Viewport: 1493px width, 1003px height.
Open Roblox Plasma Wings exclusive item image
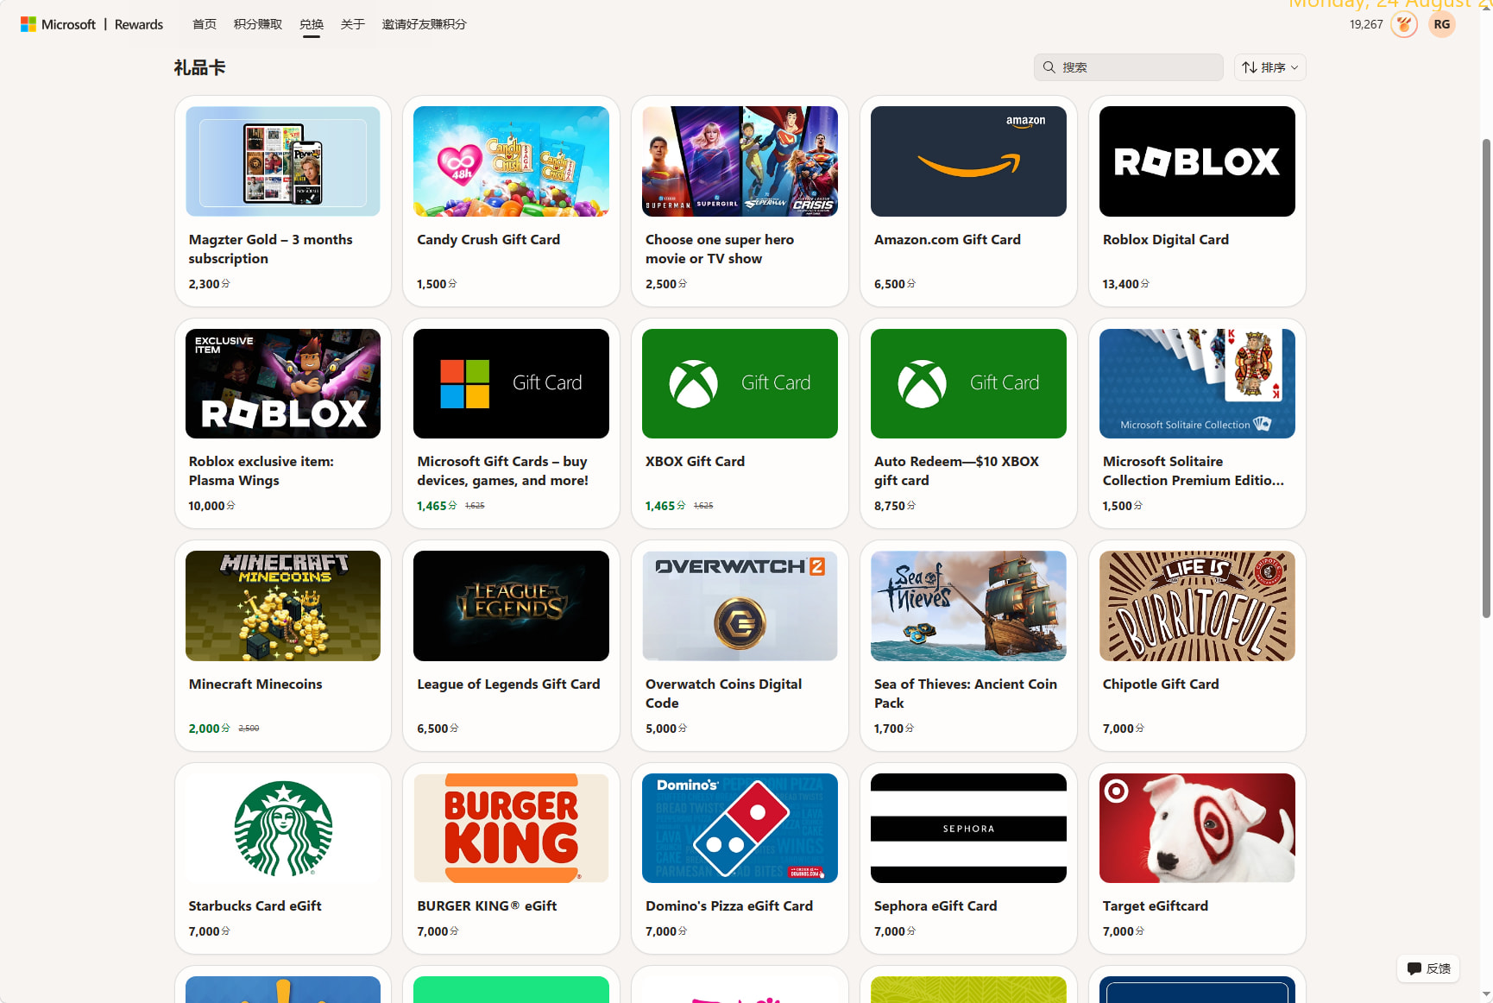[x=283, y=383]
